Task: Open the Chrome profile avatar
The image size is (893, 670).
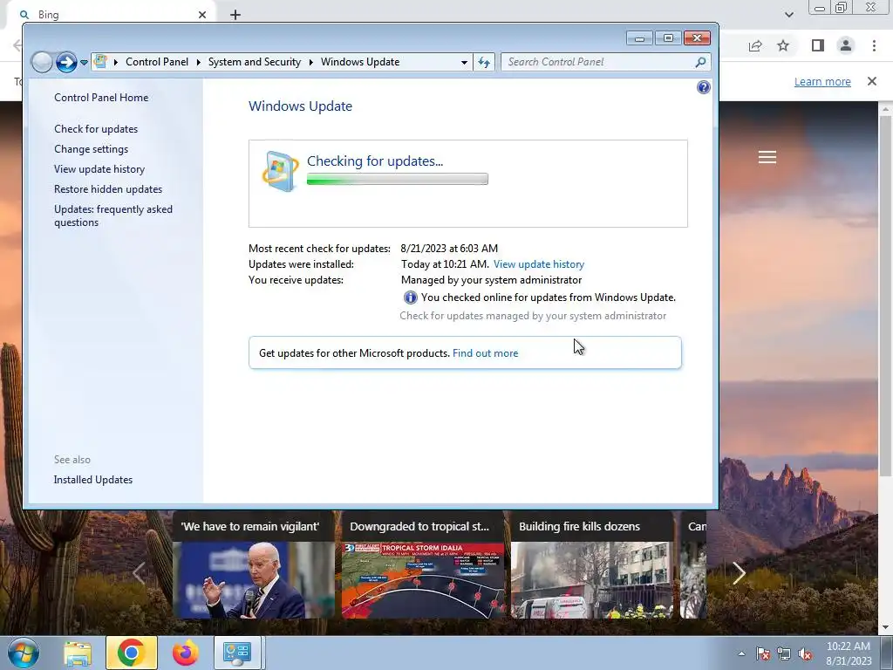Action: click(846, 45)
